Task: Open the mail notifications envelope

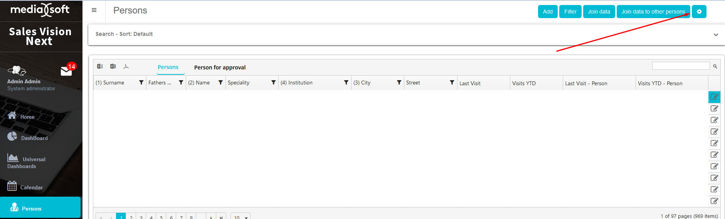Action: tap(66, 71)
